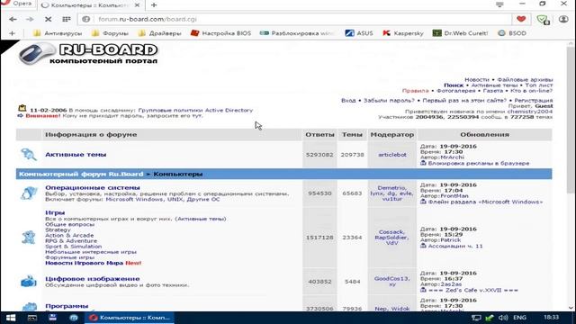The width and height of the screenshot is (576, 324).
Task: Click the Регистрация link
Action: (534, 100)
